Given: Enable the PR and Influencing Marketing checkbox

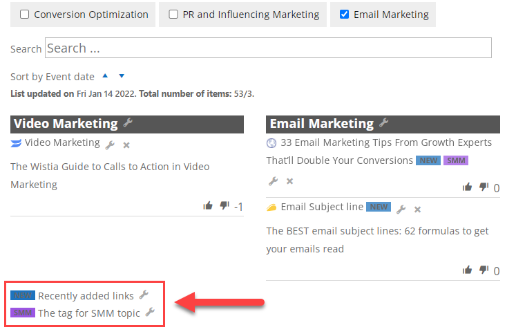Looking at the screenshot, I should [173, 15].
